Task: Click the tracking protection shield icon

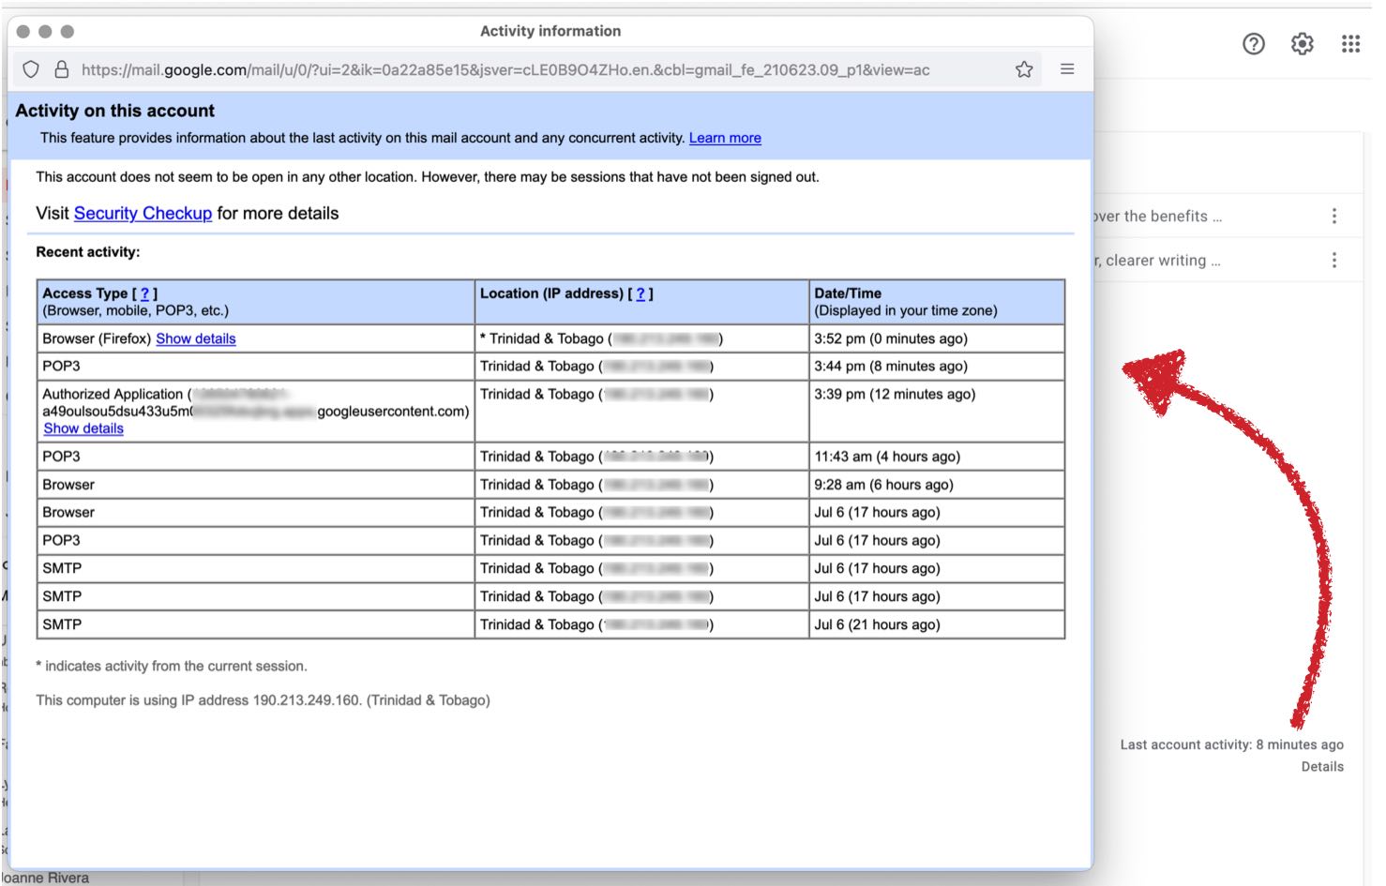Action: (31, 69)
